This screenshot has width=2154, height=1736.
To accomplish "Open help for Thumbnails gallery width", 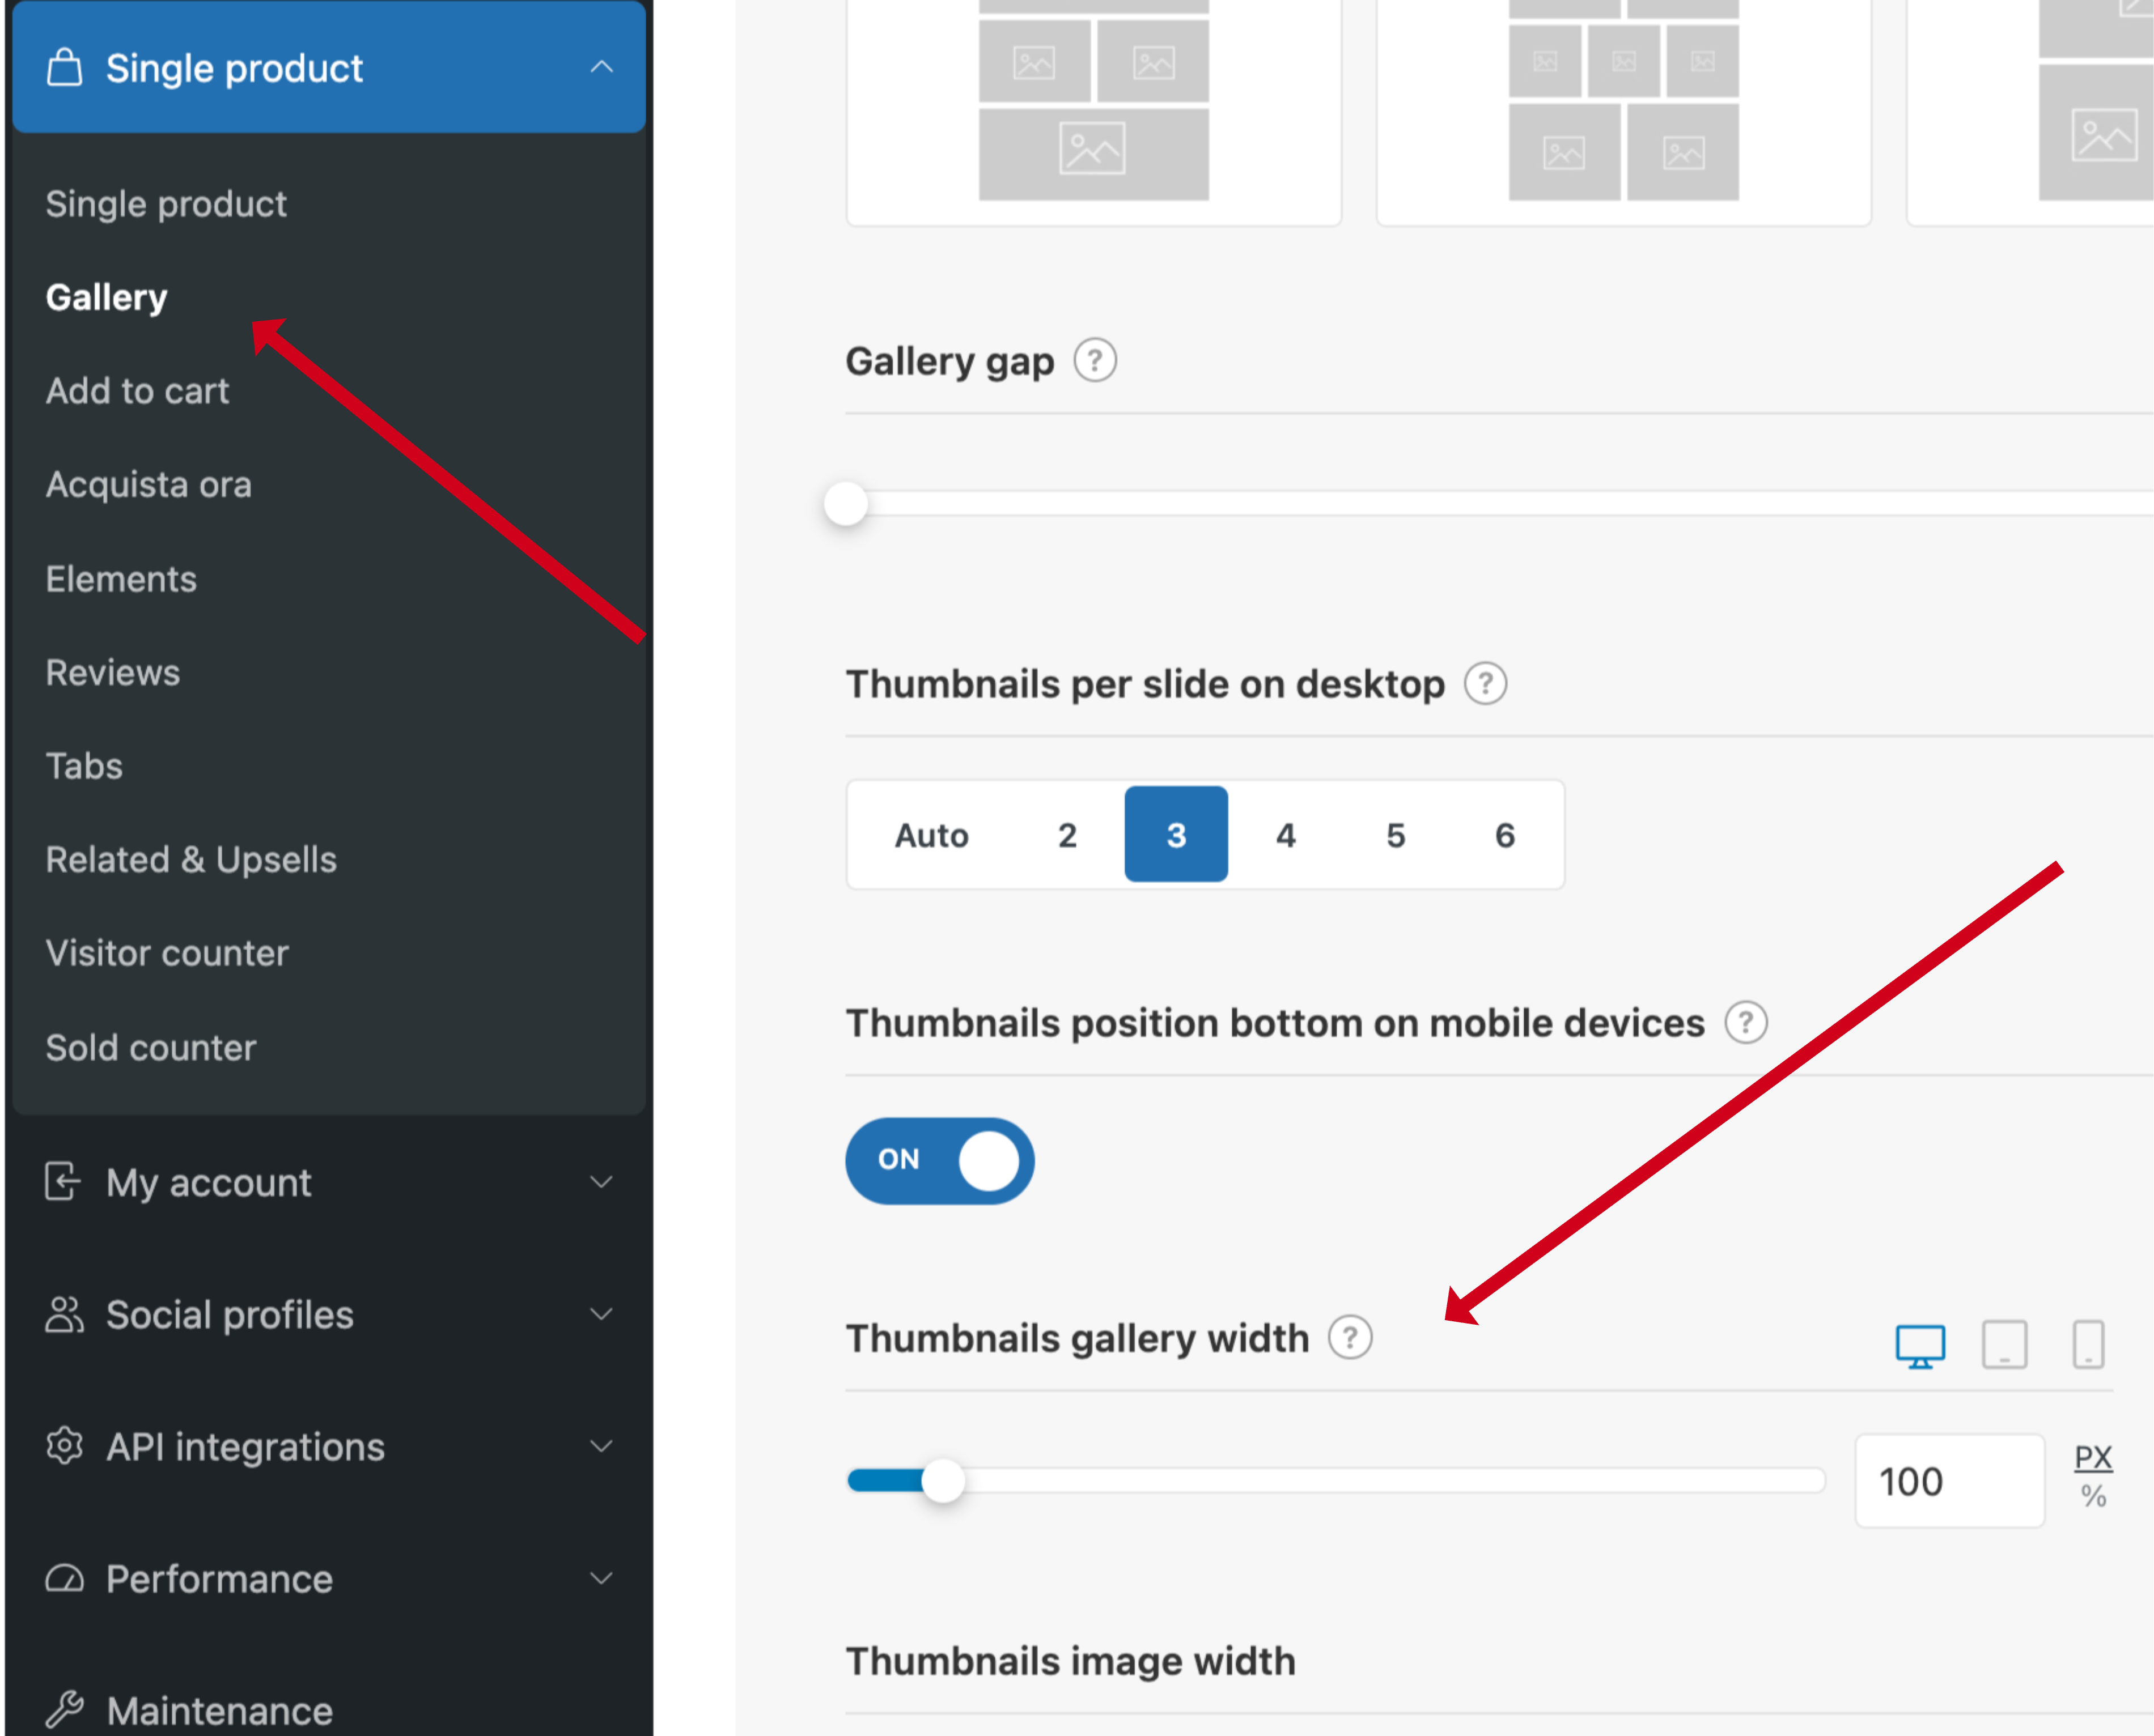I will (x=1350, y=1337).
